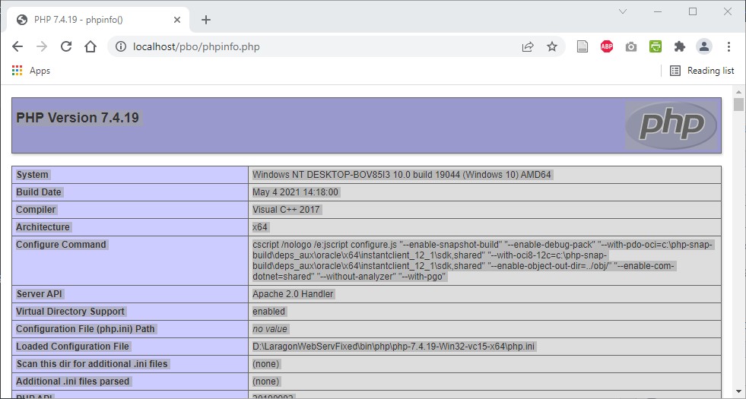Click the Windows NT DESKTOP-BOV85I3 system value
This screenshot has height=399, width=746.
click(402, 175)
